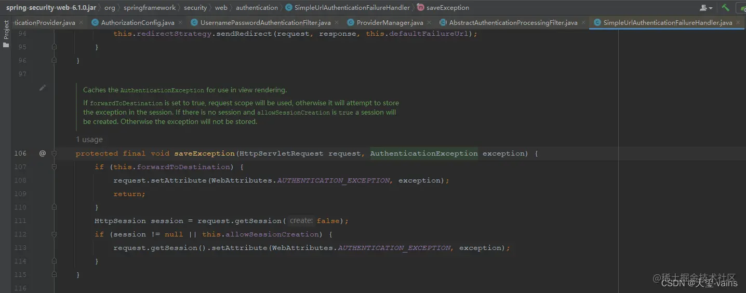This screenshot has width=746, height=293.
Task: Collapse the saveException method at line 106
Action: coord(54,154)
